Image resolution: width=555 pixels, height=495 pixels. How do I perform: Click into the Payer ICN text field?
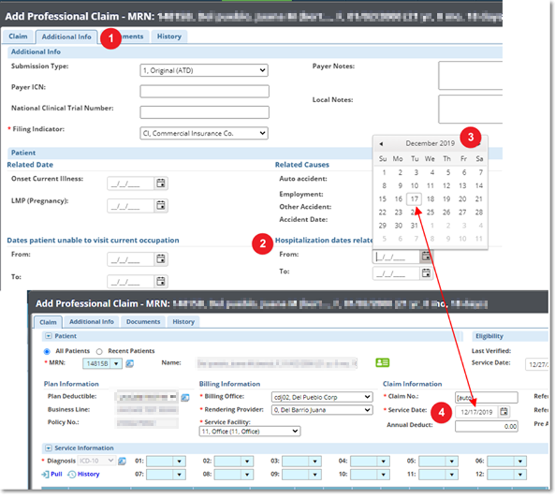(x=204, y=91)
